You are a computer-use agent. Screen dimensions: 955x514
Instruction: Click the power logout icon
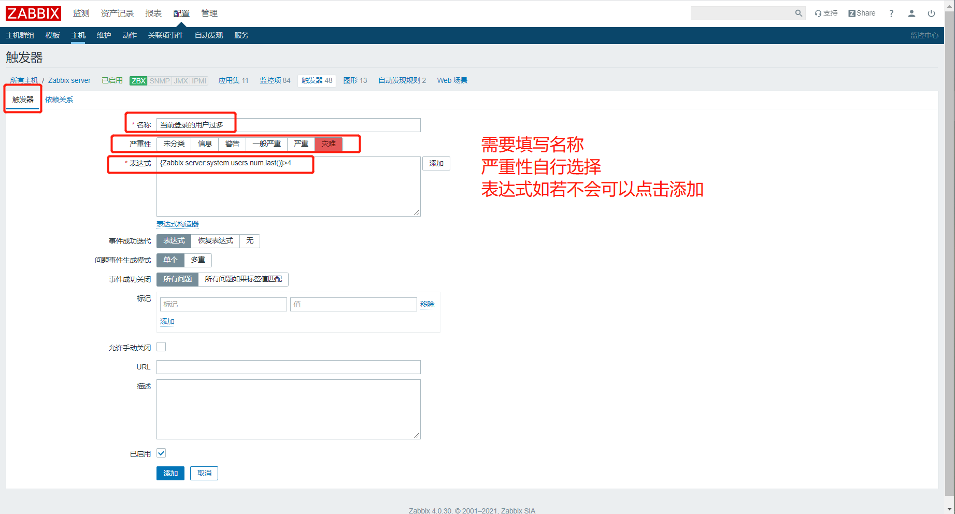[x=931, y=13]
